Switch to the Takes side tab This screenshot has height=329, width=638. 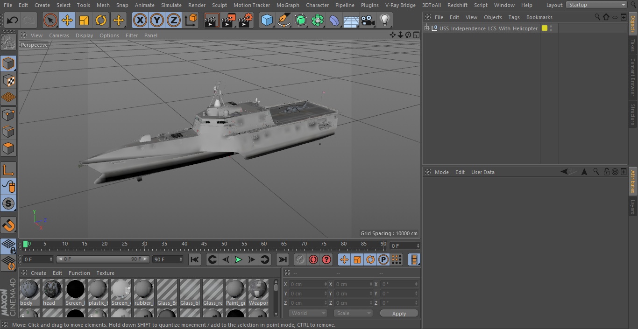[633, 46]
